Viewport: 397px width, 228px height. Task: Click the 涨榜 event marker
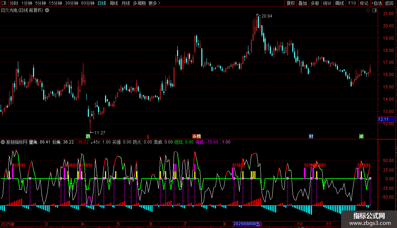[196, 136]
